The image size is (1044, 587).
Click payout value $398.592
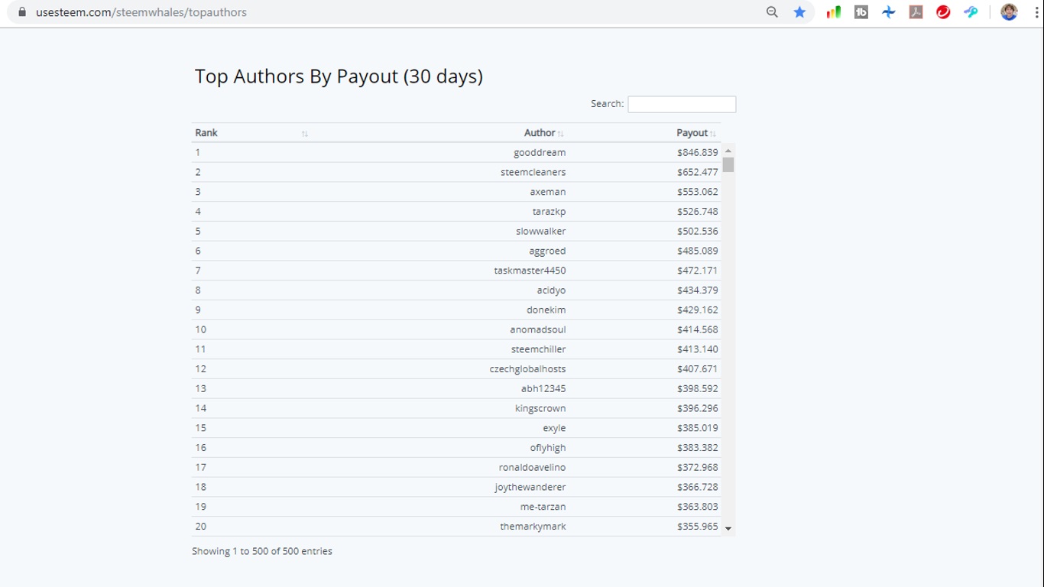tap(698, 388)
